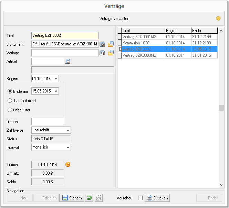This screenshot has width=229, height=208.
Task: Select the 'Ende am' radio button
Action: point(10,91)
